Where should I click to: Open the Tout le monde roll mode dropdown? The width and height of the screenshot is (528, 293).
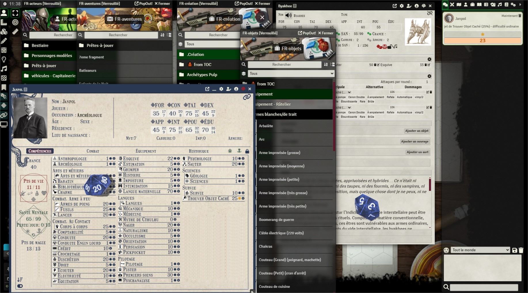pos(480,250)
